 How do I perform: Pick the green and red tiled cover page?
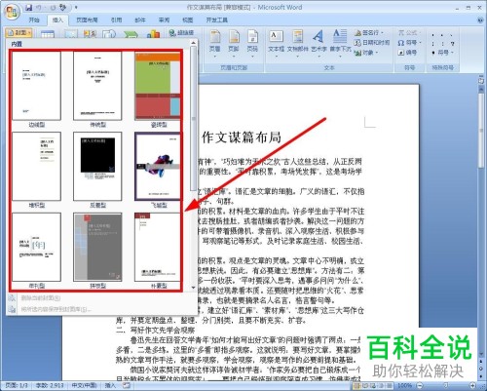(x=158, y=86)
